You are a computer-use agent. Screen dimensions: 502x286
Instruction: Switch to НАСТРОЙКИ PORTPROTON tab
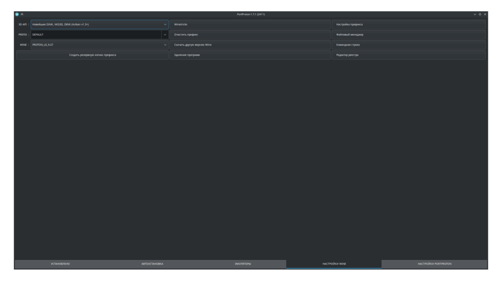[434, 264]
